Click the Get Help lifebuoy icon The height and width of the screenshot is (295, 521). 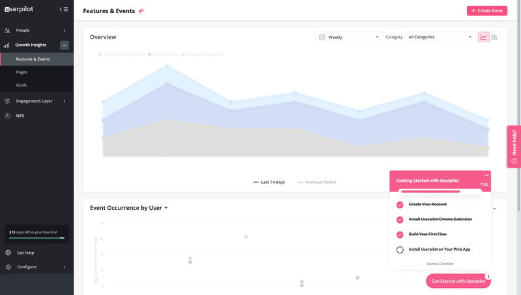click(8, 253)
